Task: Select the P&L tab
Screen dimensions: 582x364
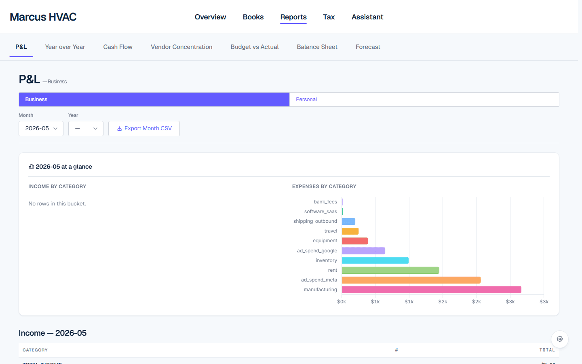Action: coord(21,47)
